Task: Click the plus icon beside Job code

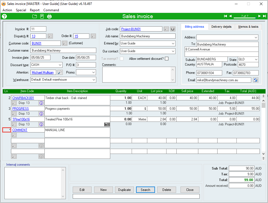Action: [173, 29]
